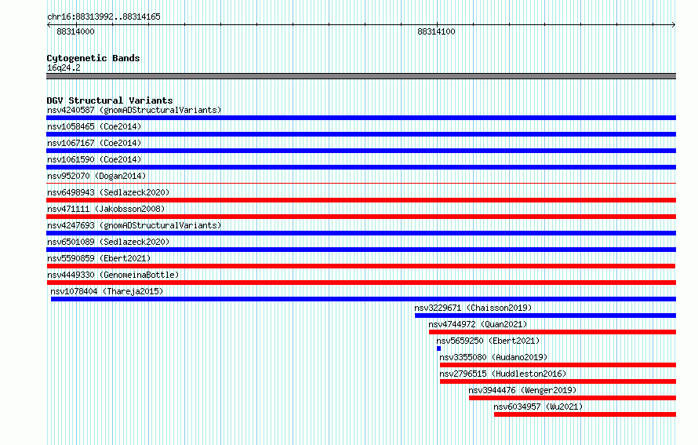Click the Cytogenetic Bands track title
Viewport: 698px width, 445px height.
coord(93,58)
